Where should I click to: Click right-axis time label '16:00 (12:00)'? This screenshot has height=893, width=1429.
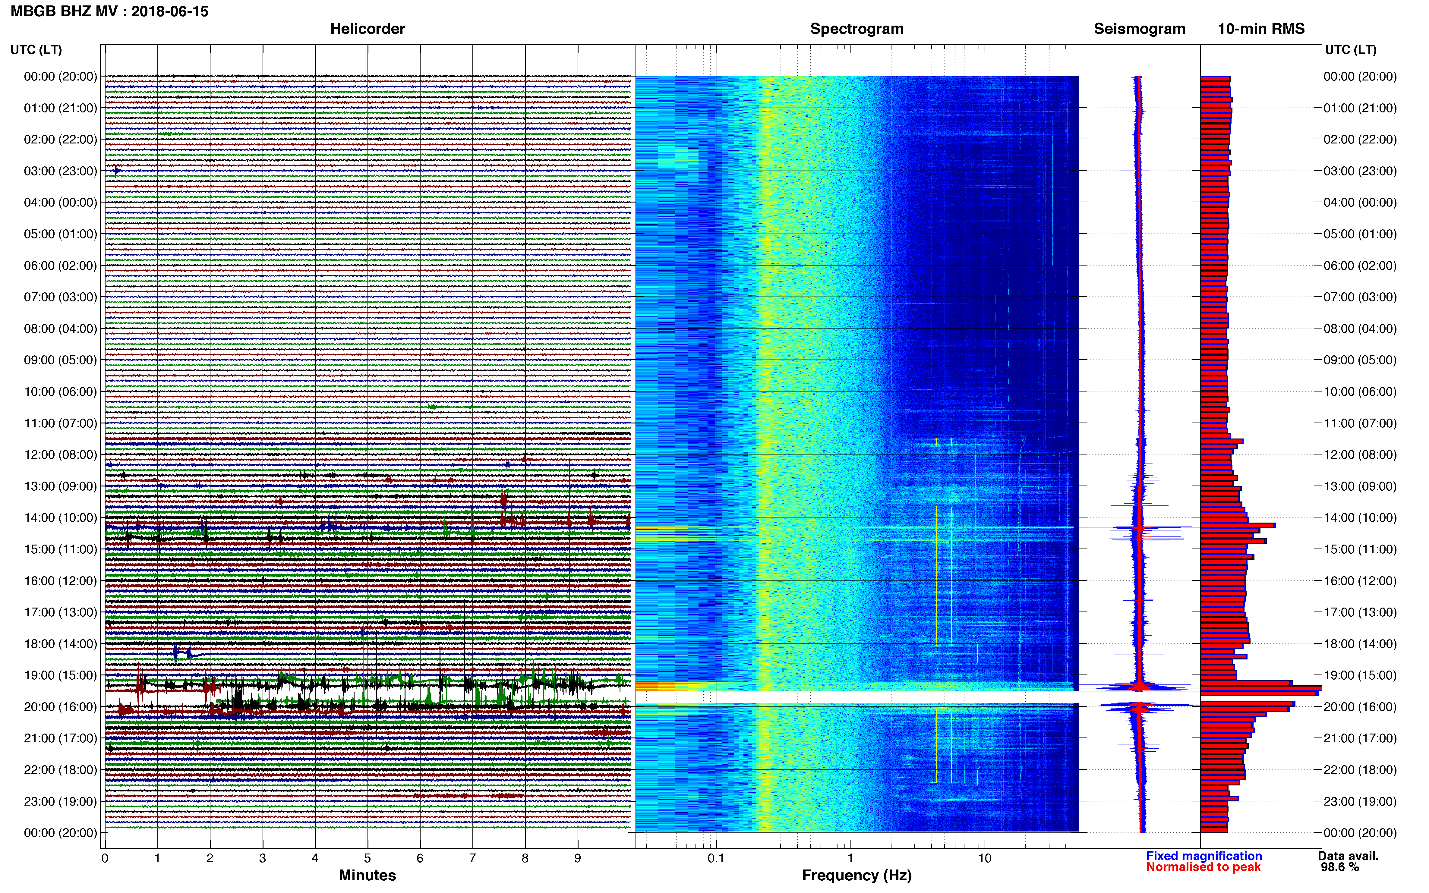point(1360,580)
